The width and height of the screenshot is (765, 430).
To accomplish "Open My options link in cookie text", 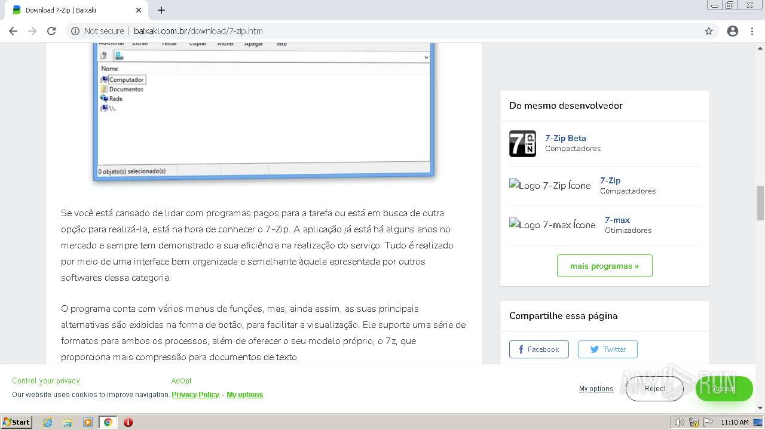I will (x=245, y=395).
